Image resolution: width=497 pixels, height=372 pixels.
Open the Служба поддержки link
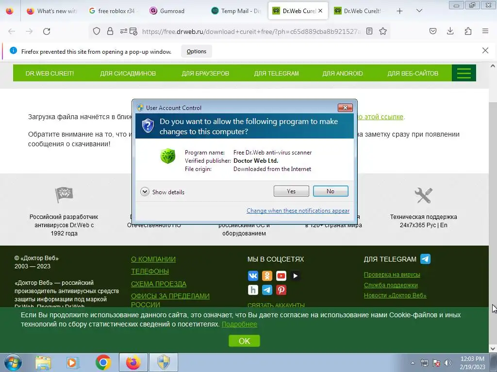391,285
